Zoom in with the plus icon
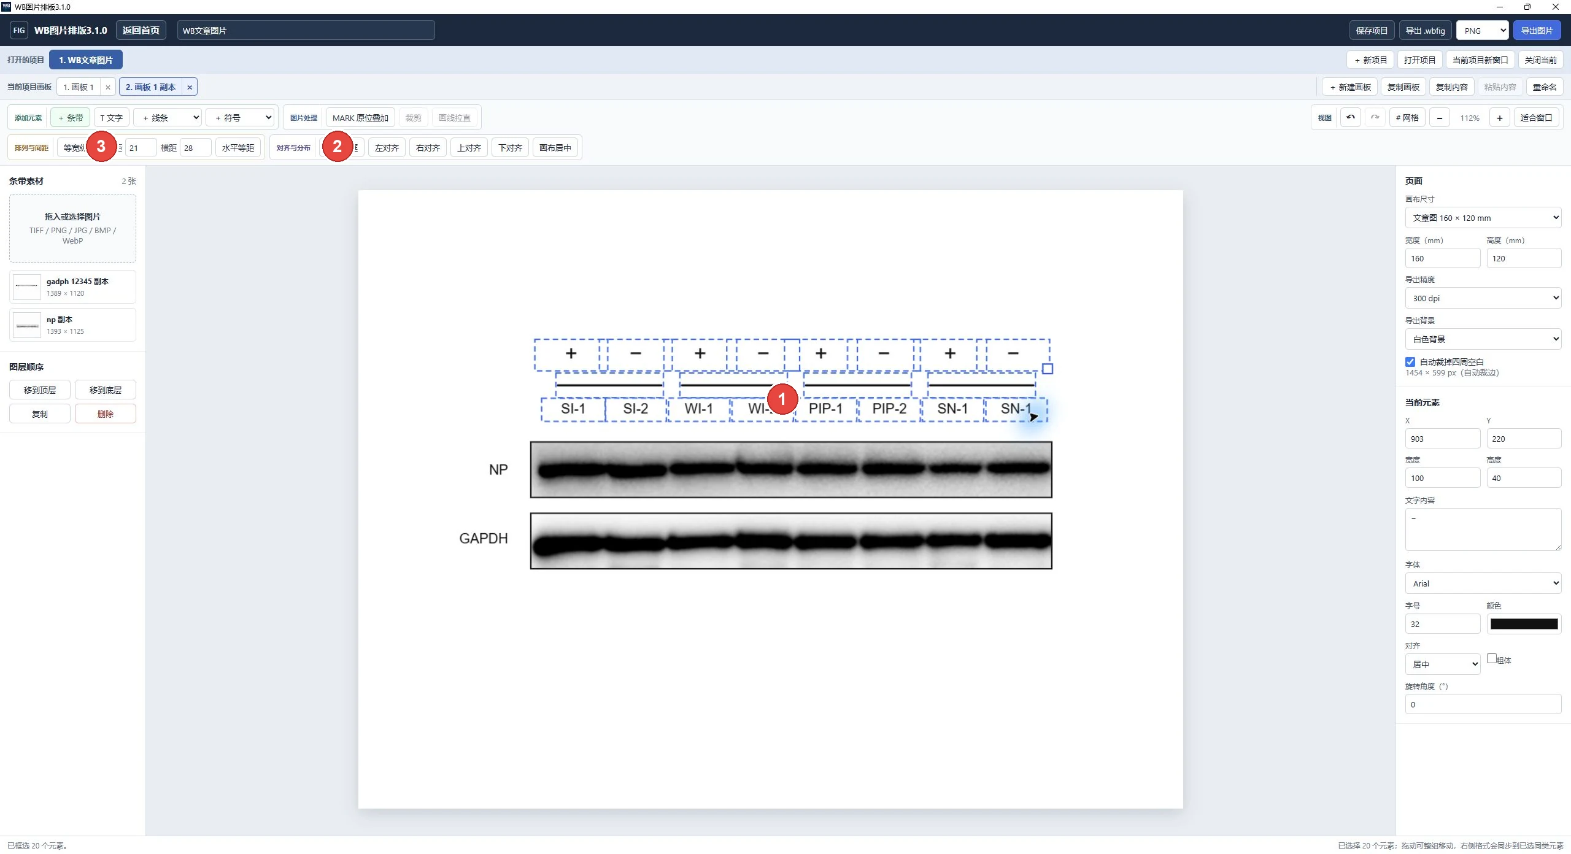The height and width of the screenshot is (854, 1571). click(1500, 118)
